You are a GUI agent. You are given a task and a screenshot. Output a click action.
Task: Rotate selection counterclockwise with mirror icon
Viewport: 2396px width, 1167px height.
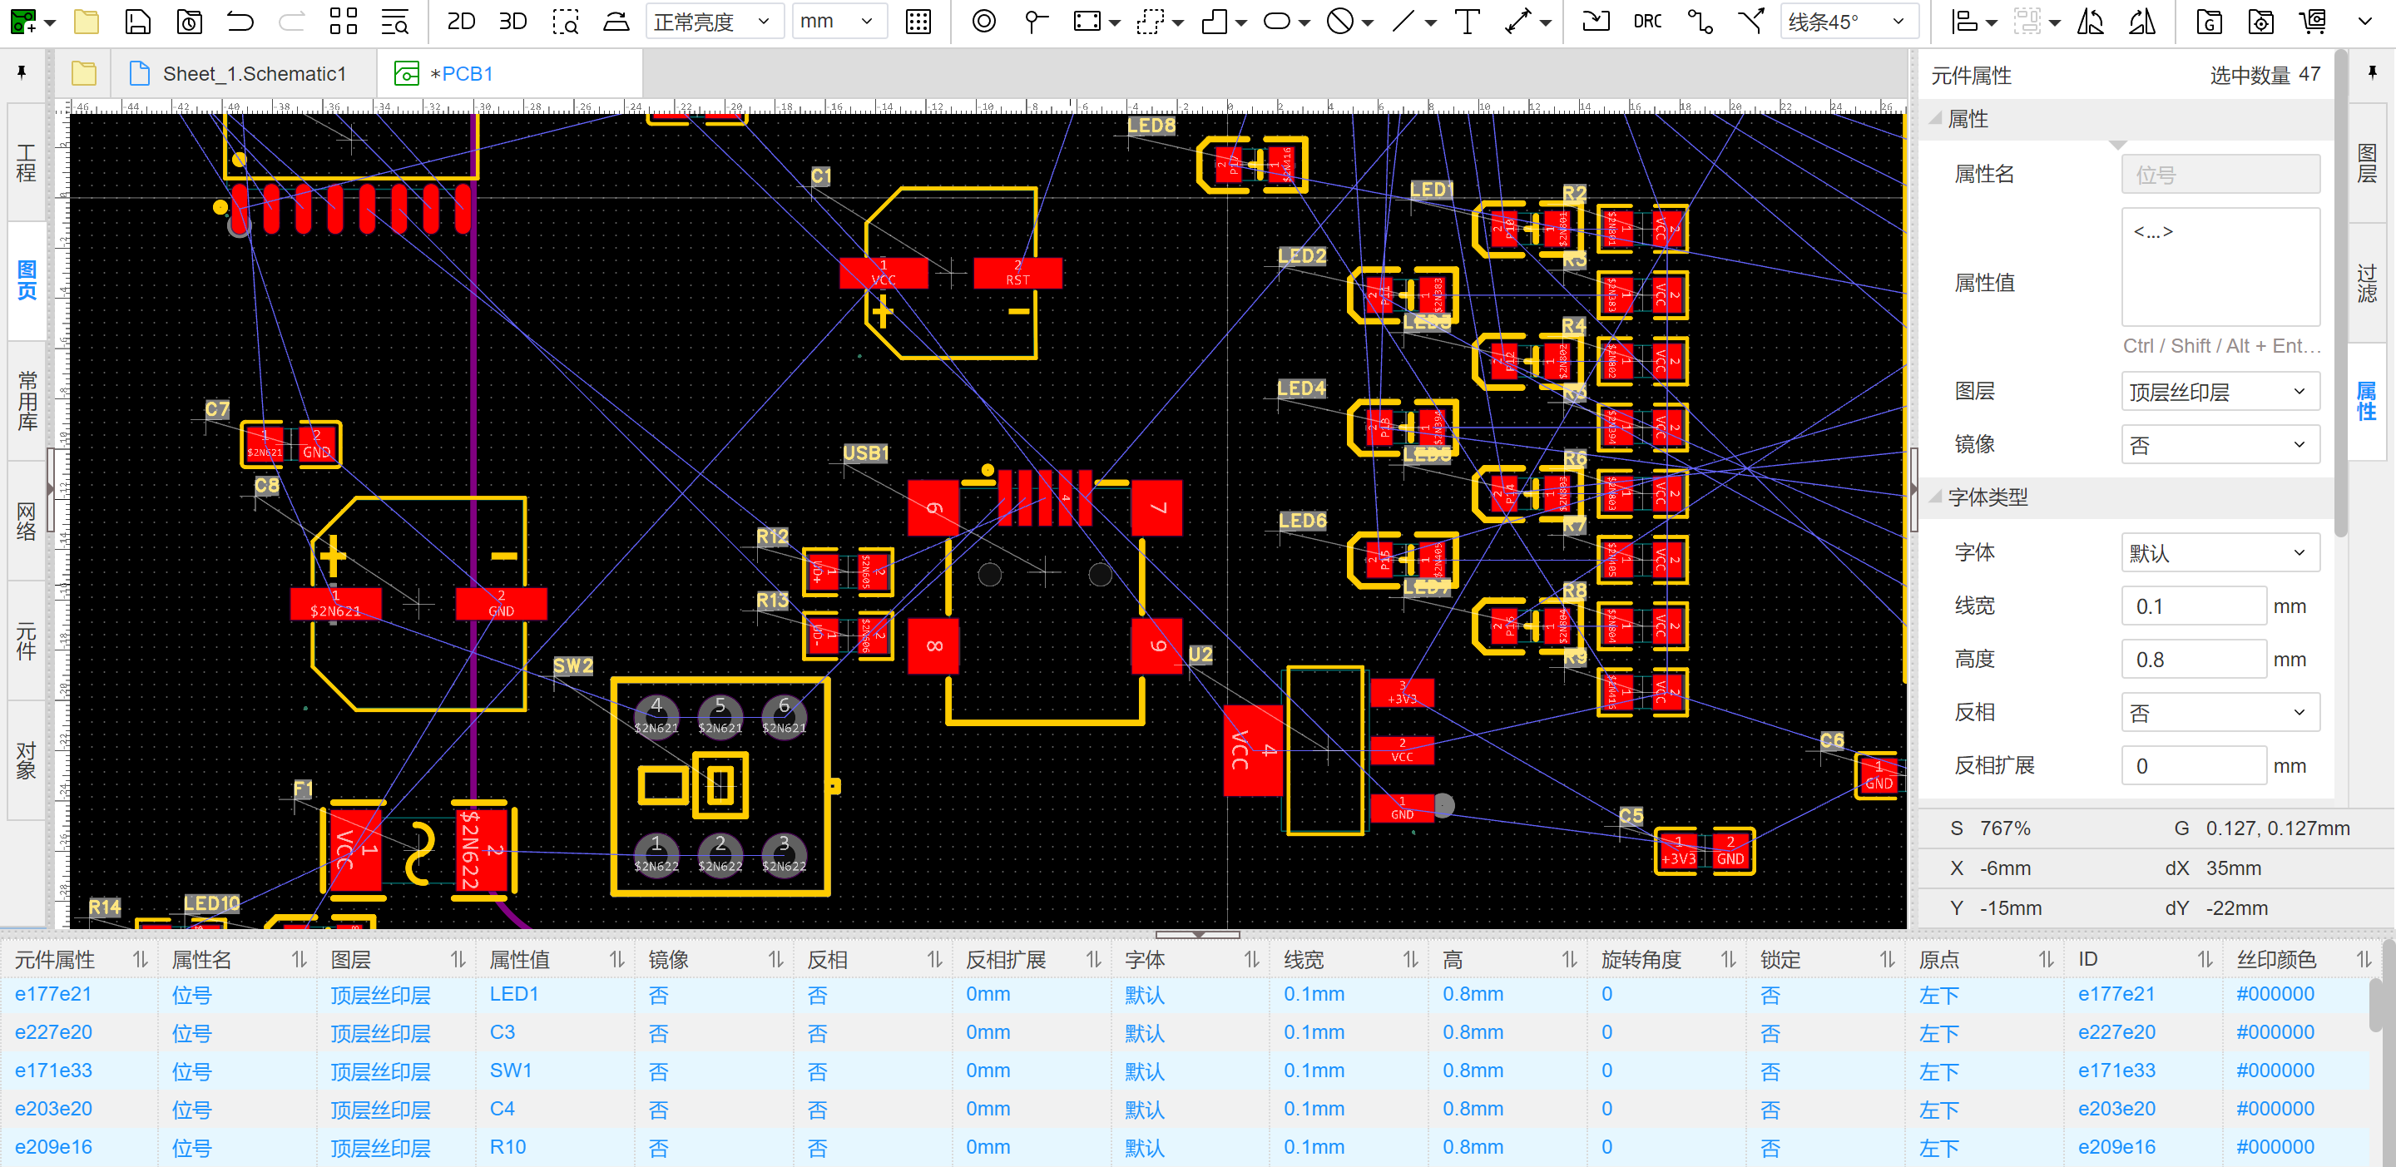point(2091,21)
